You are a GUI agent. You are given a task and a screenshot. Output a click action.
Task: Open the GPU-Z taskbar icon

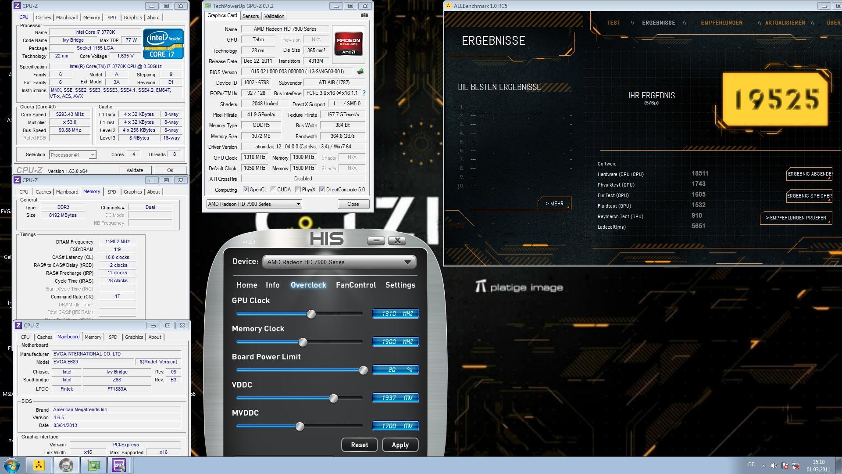coord(93,465)
